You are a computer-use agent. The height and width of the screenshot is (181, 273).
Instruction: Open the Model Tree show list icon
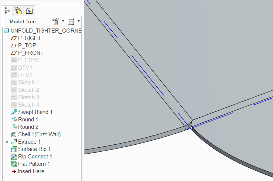pyautogui.click(x=71, y=21)
